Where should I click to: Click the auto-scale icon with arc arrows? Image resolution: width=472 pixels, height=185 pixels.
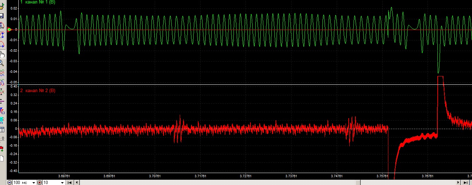(2, 25)
